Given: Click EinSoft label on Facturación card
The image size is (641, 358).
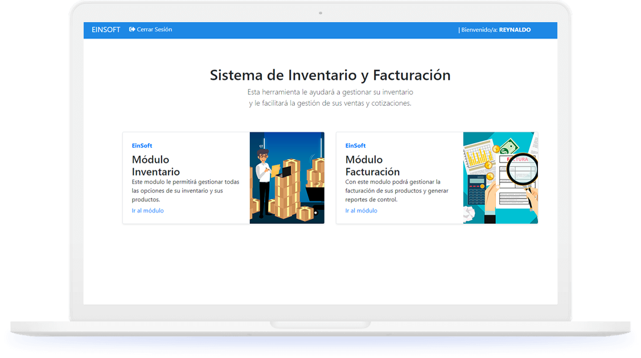Looking at the screenshot, I should 355,145.
